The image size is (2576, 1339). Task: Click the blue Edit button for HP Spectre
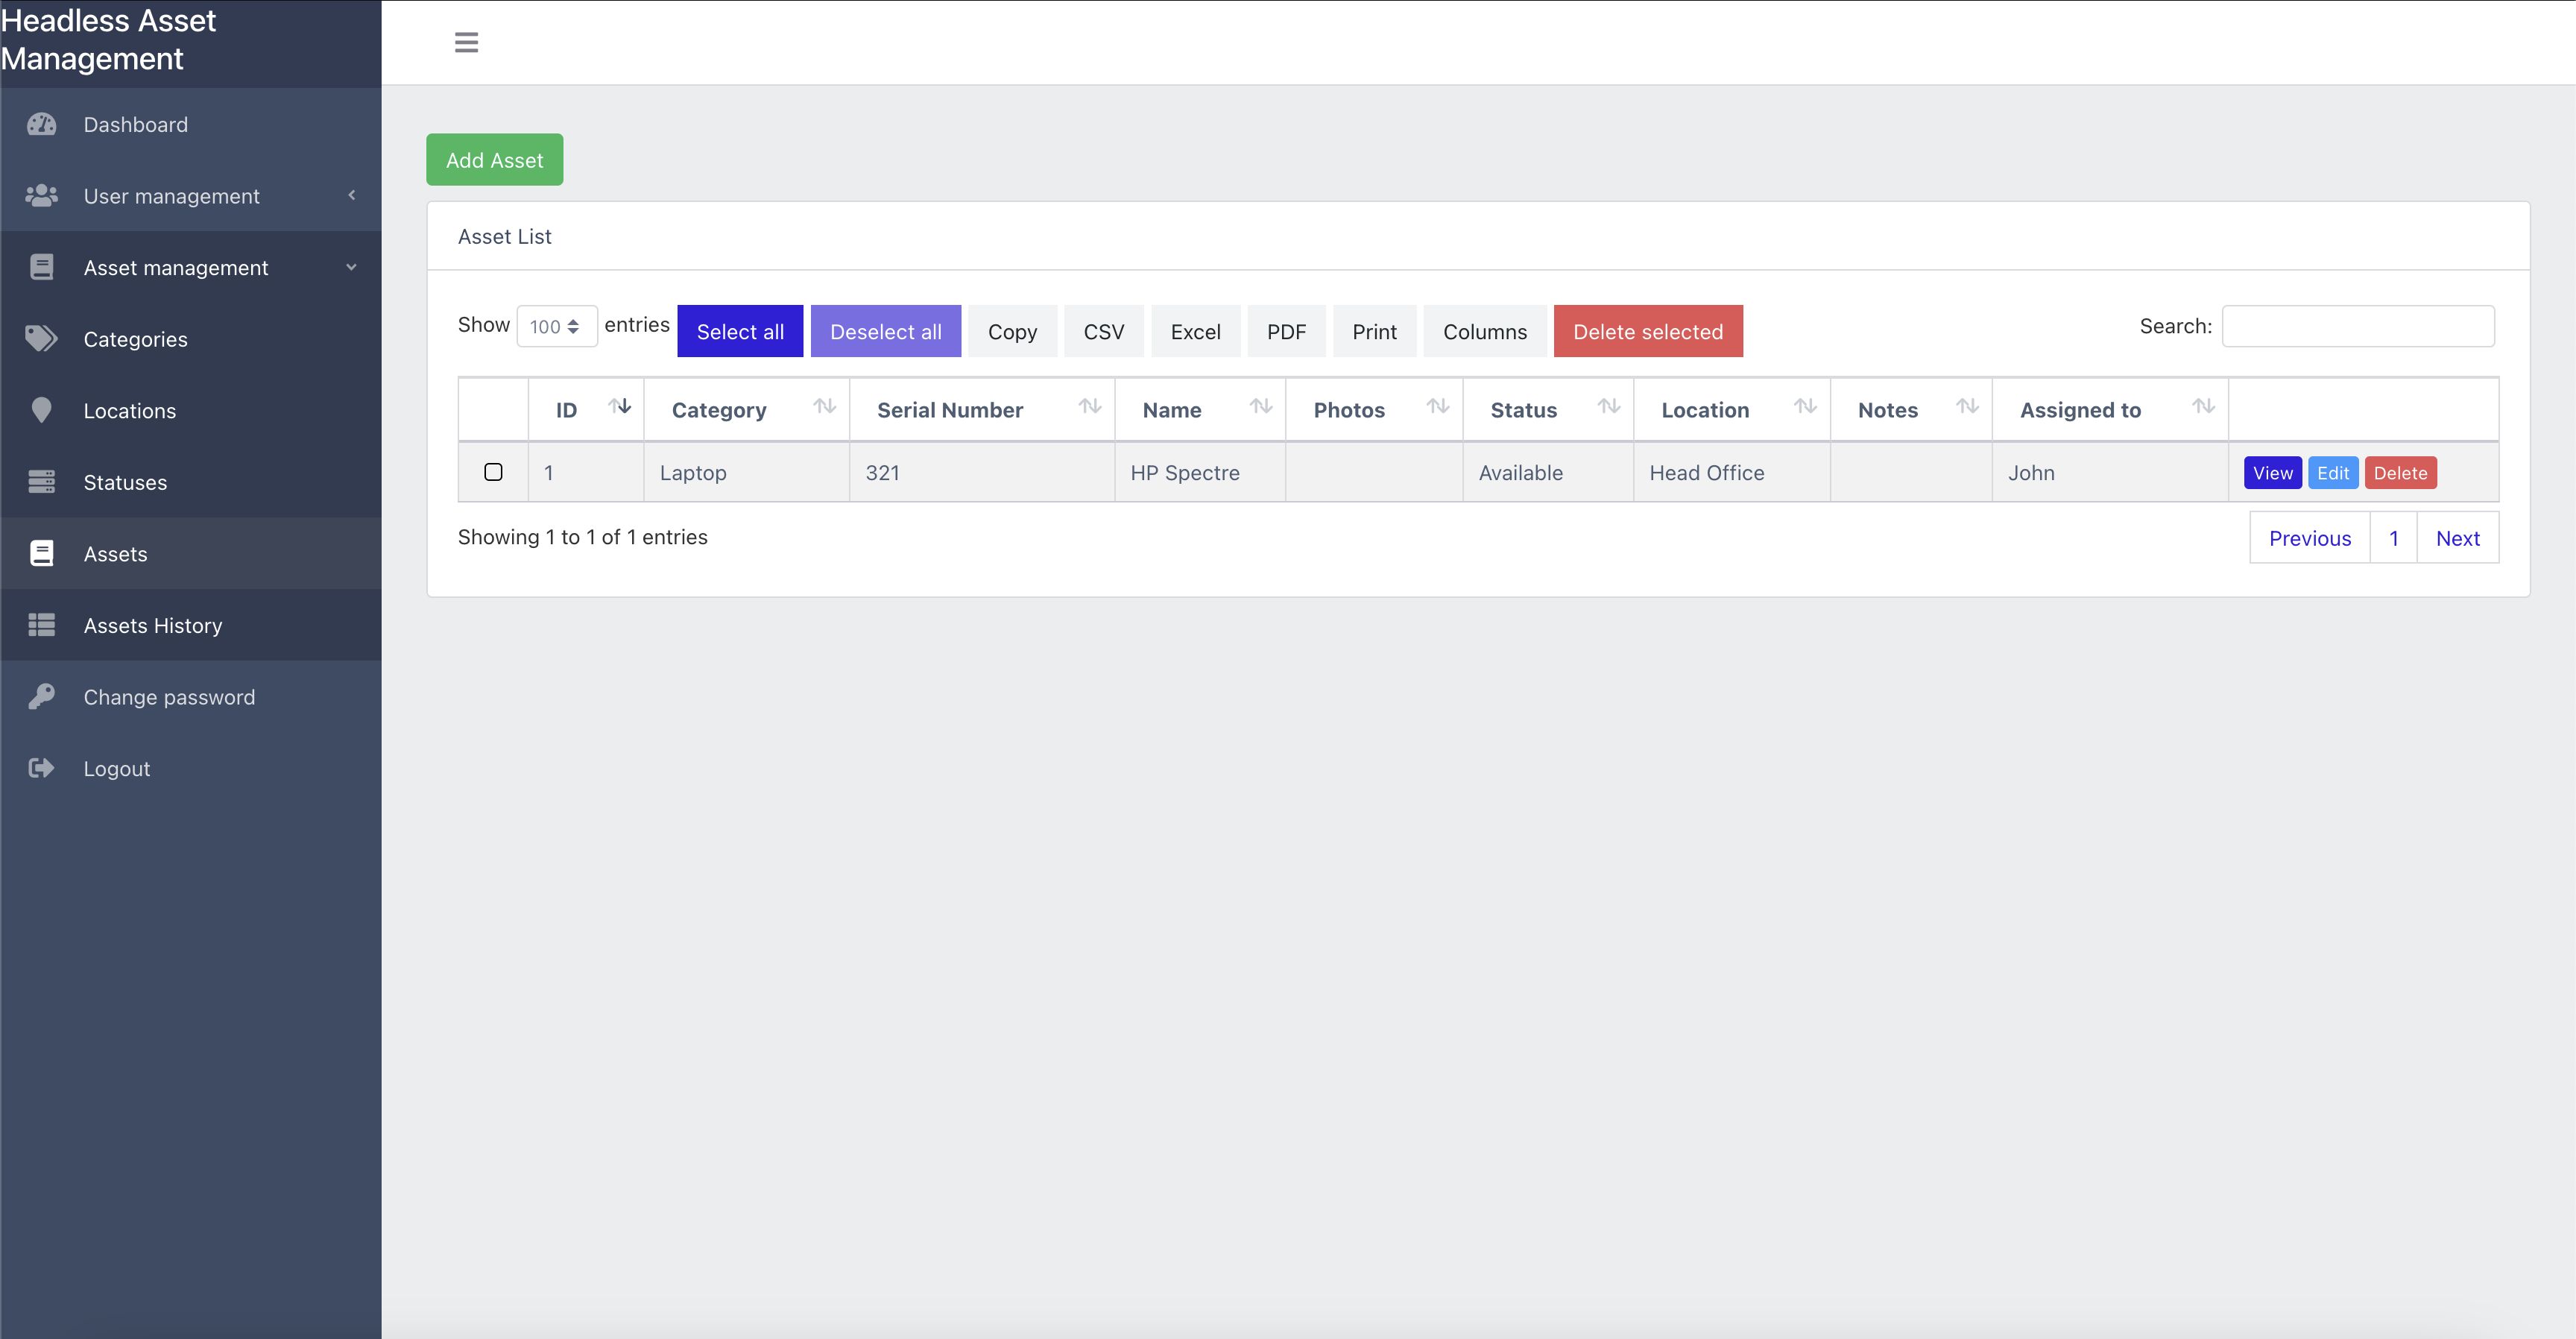pyautogui.click(x=2332, y=473)
